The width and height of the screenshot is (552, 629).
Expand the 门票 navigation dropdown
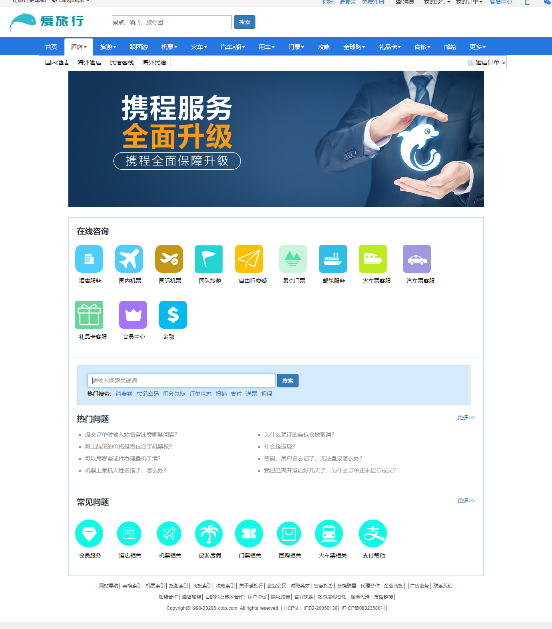pos(296,47)
